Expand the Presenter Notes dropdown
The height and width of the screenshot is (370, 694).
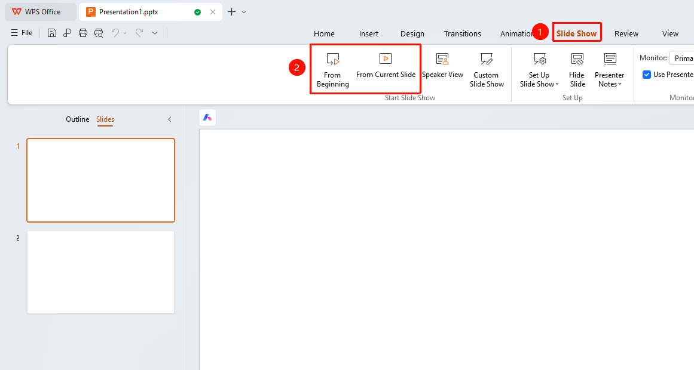[610, 79]
